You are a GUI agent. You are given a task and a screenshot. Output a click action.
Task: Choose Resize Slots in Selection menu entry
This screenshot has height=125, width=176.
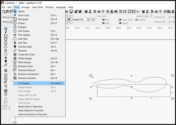click(39, 106)
